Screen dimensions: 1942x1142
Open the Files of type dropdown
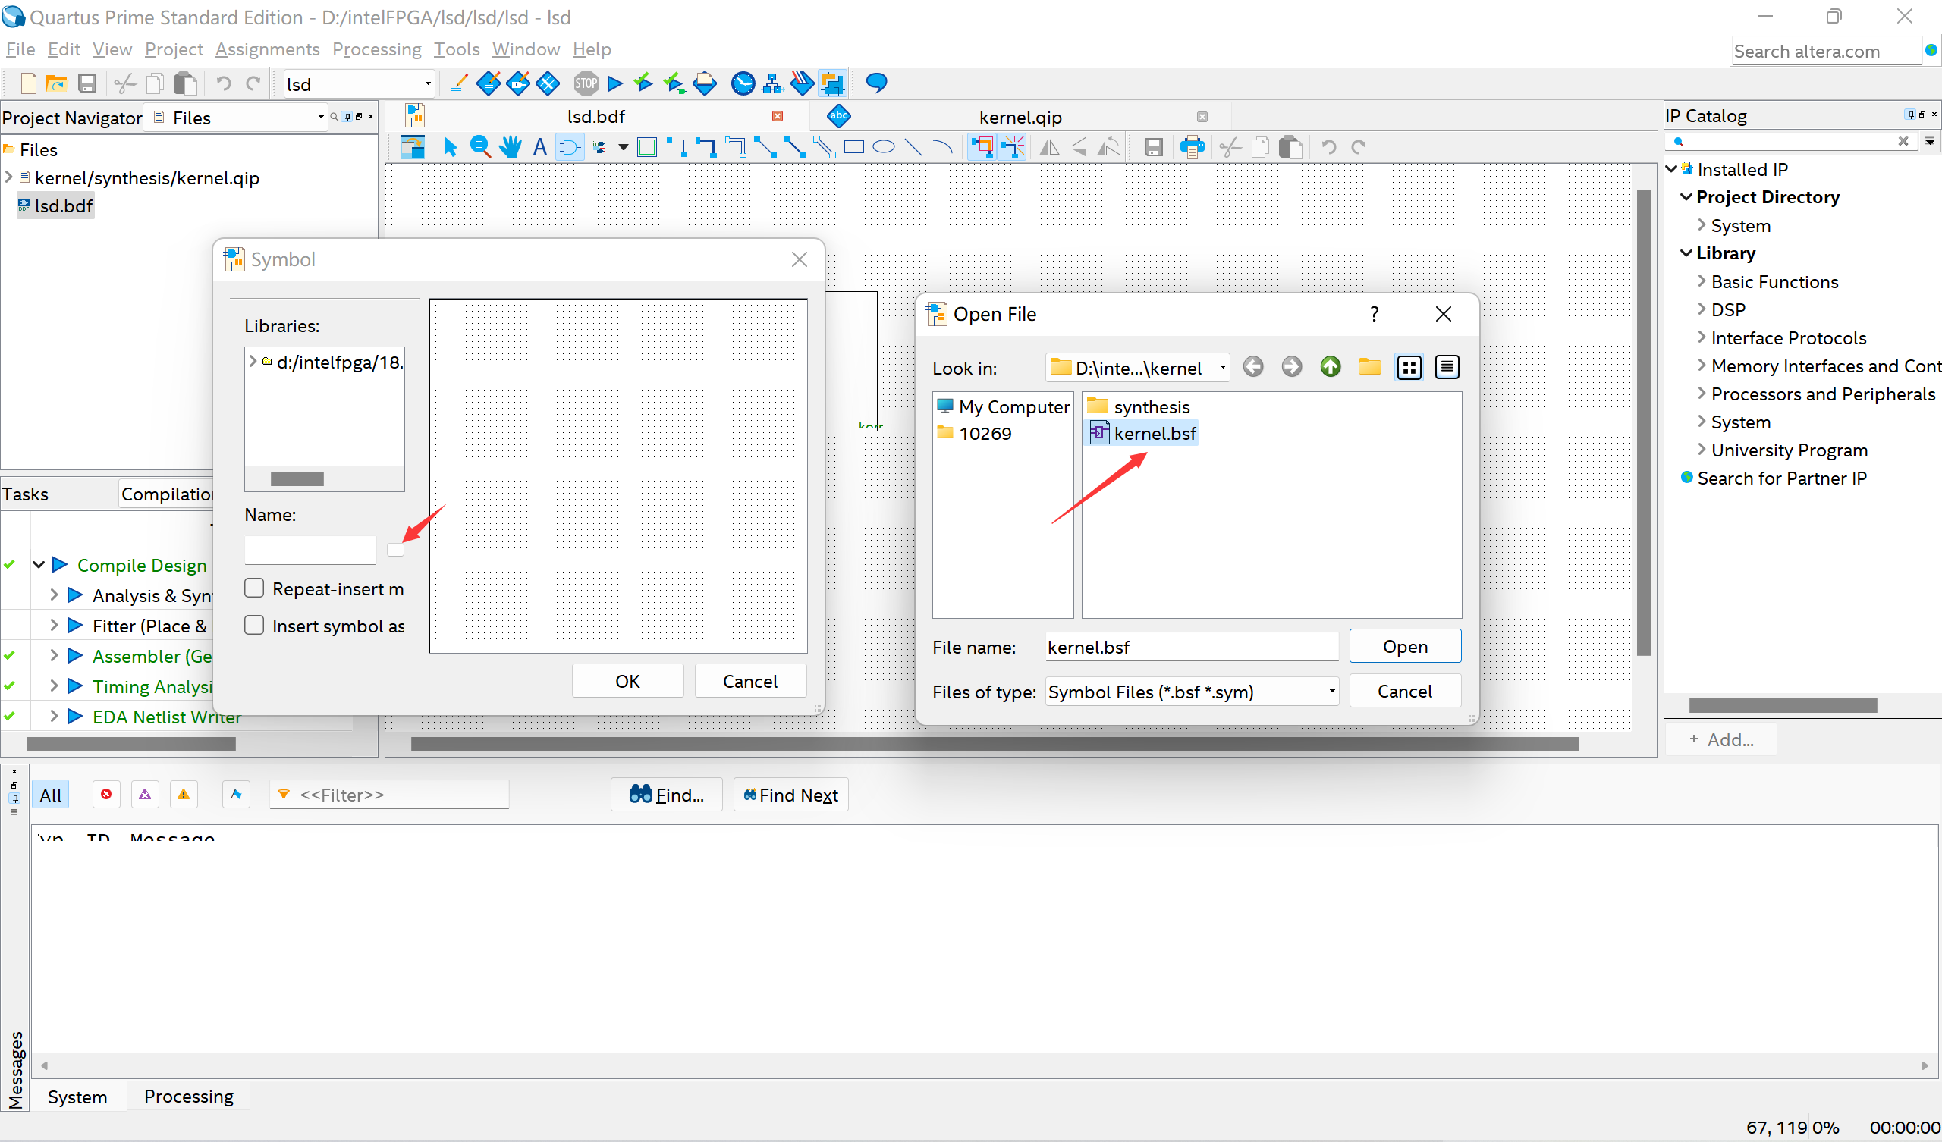point(1191,692)
